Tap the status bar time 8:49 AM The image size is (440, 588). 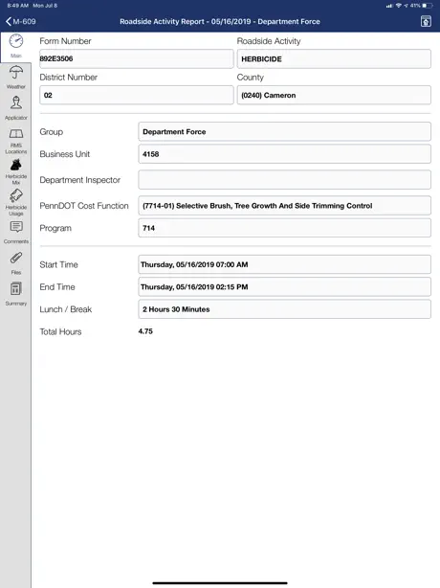click(x=17, y=6)
